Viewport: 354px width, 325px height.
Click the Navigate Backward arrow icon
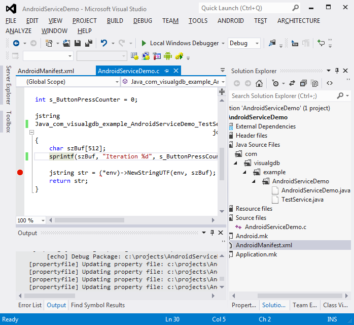16,44
